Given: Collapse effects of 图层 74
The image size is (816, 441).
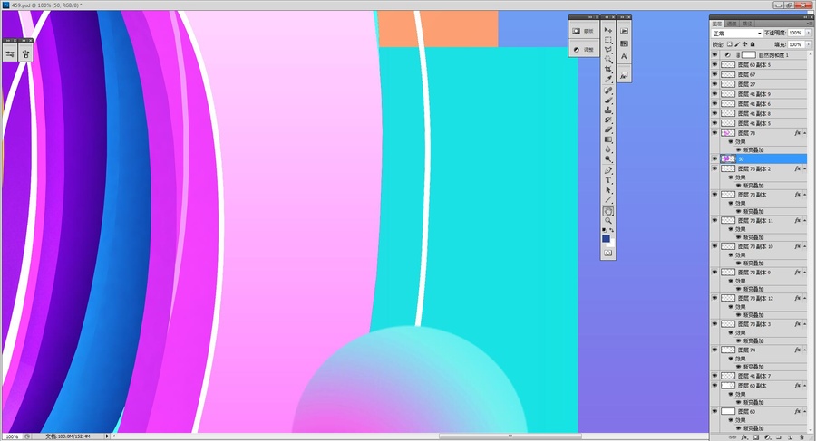Looking at the screenshot, I should (x=804, y=350).
